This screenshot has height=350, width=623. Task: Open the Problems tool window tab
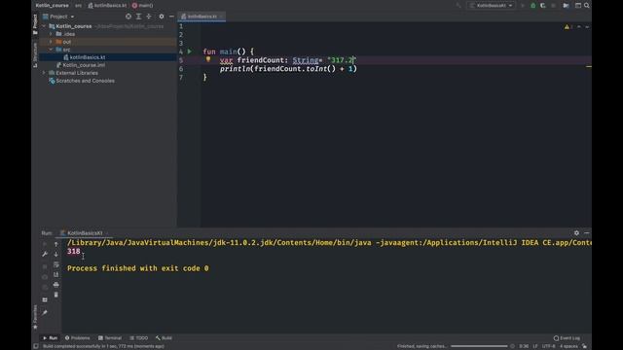click(78, 338)
